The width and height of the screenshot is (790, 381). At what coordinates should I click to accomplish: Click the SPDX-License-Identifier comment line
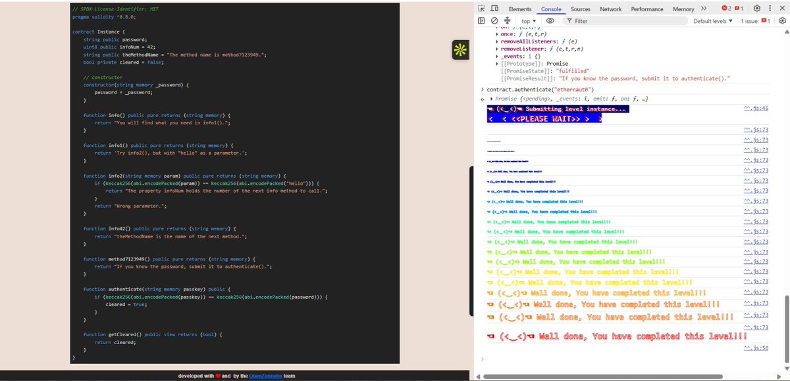116,9
